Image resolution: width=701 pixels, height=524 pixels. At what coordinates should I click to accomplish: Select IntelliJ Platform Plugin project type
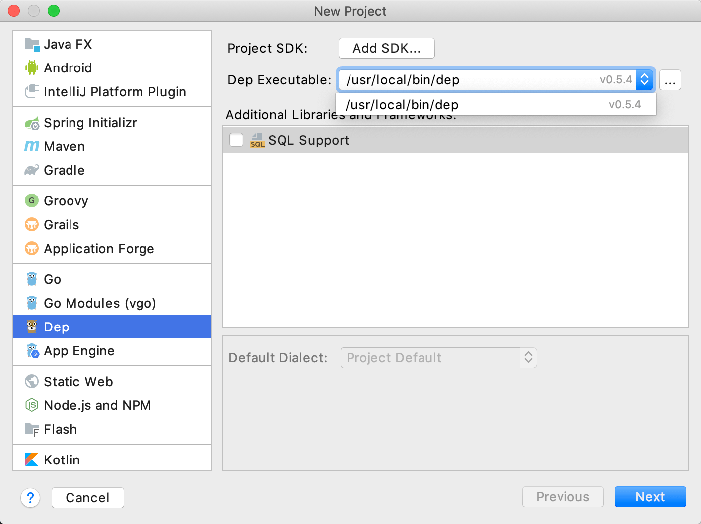112,92
